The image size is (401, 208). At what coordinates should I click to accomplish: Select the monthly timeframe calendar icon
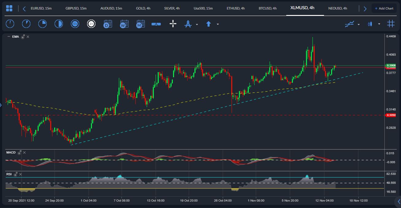141,24
